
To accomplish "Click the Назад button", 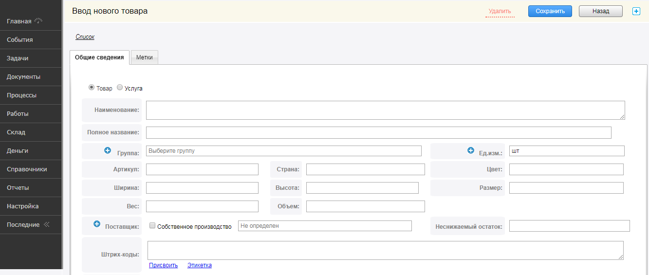I will coord(600,11).
